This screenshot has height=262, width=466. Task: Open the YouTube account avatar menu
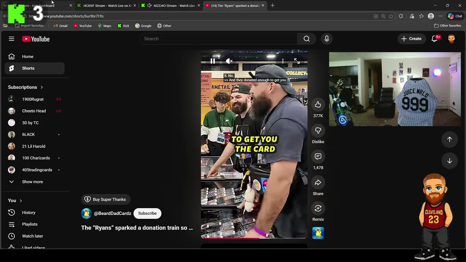point(451,39)
